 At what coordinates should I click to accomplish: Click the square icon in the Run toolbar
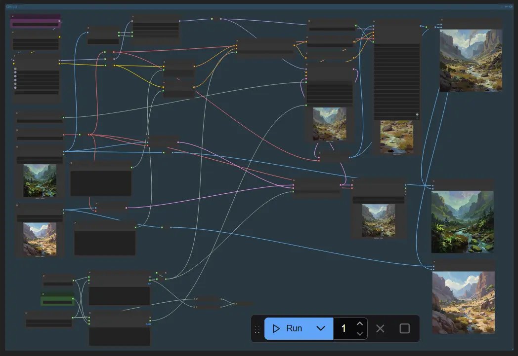405,329
